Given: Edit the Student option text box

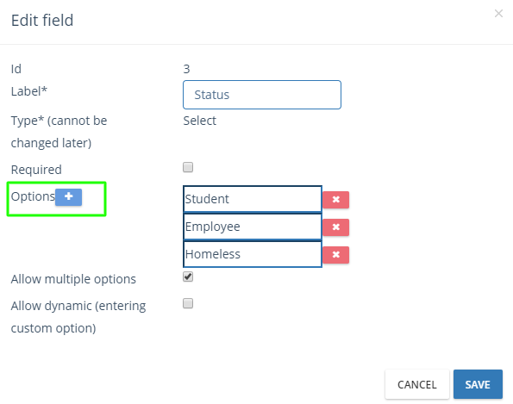Looking at the screenshot, I should click(253, 199).
